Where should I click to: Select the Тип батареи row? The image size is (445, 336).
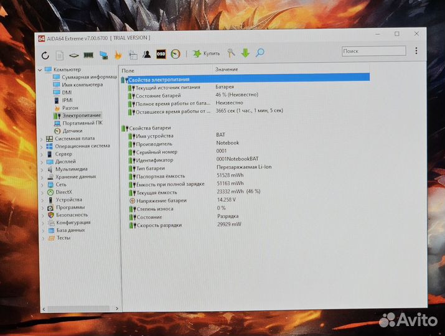(x=200, y=168)
